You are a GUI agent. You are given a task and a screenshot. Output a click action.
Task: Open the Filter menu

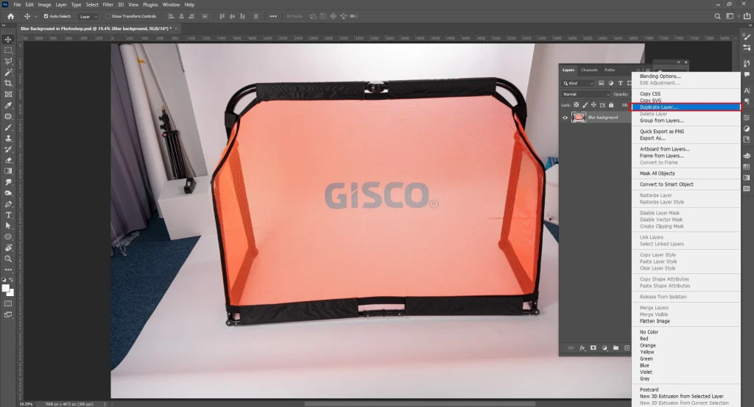coord(108,4)
